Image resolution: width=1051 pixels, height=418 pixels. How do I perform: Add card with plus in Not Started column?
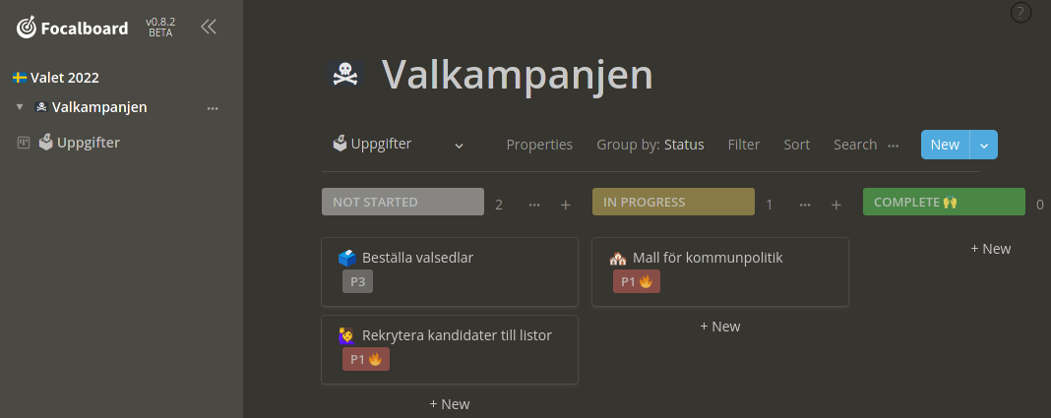coord(566,205)
